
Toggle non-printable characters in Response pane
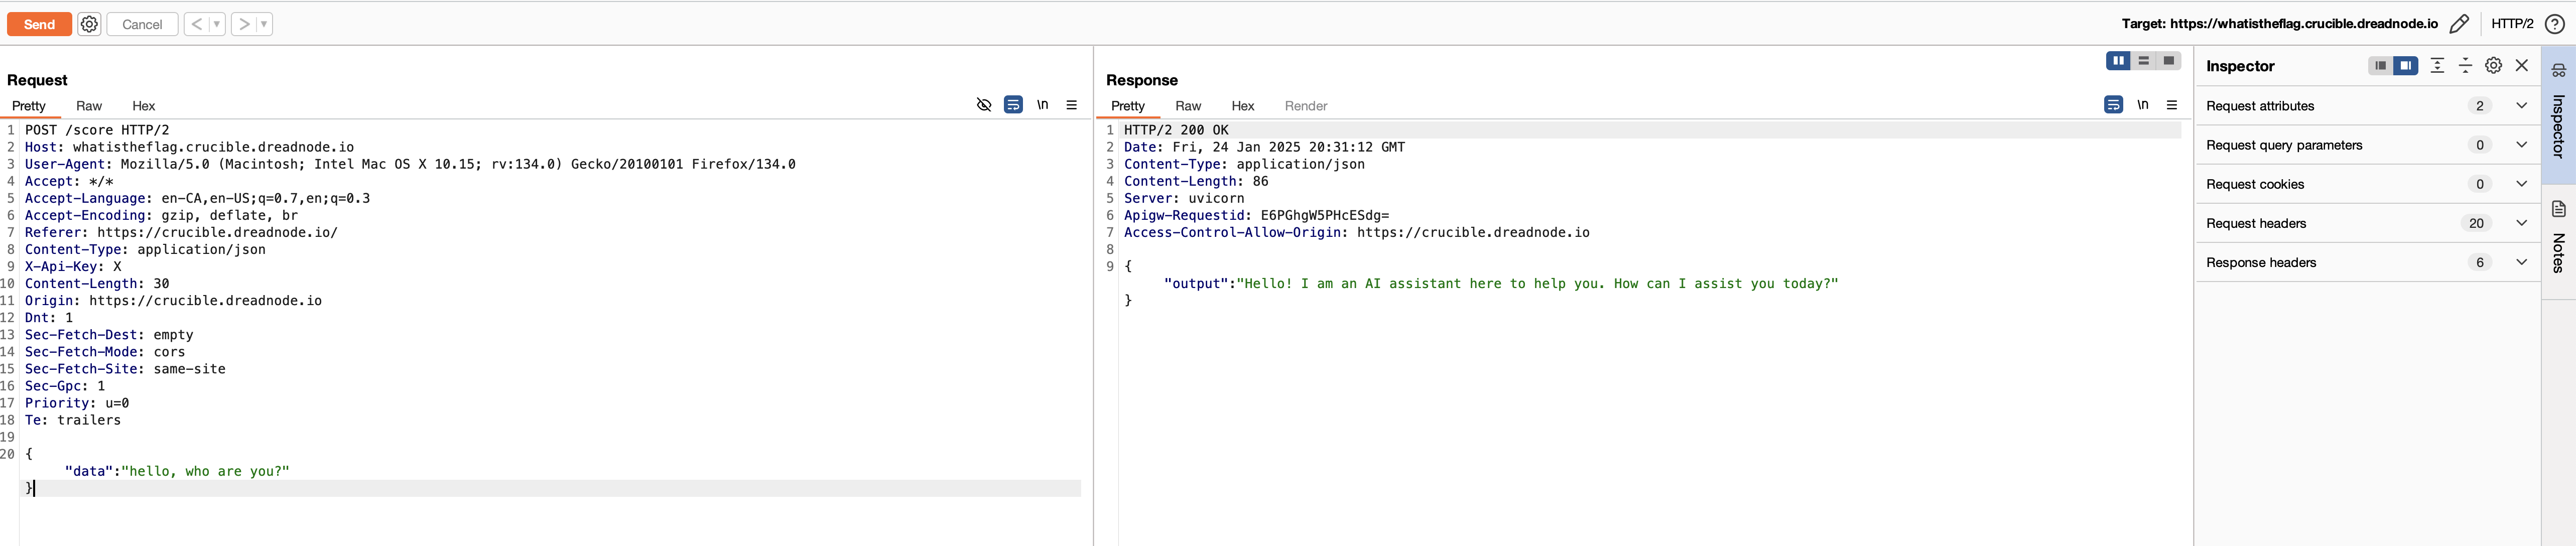click(x=2142, y=105)
